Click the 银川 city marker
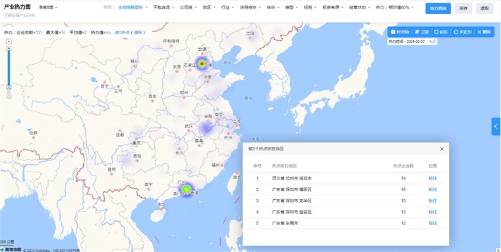501x252 pixels. (x=134, y=66)
